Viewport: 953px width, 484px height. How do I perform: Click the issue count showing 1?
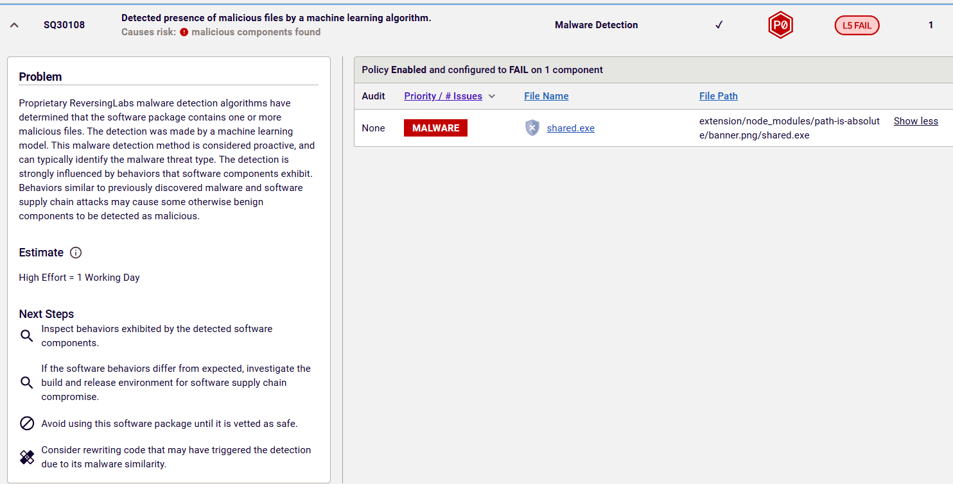(930, 24)
